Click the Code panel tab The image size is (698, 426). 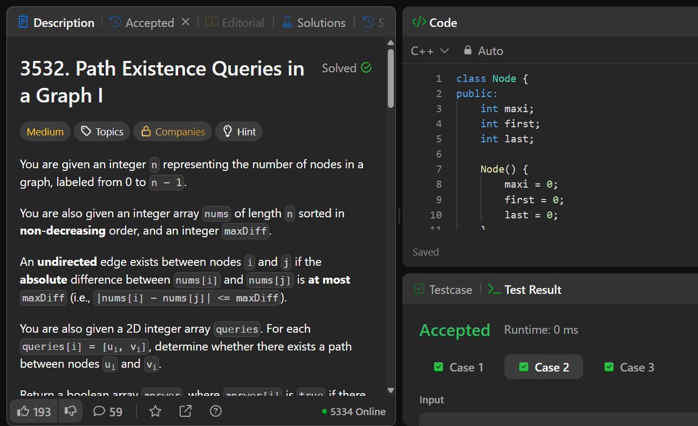pos(434,23)
